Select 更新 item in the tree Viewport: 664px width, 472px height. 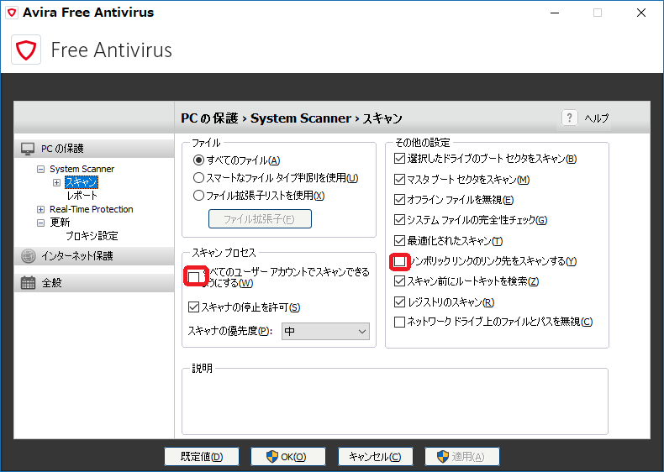pyautogui.click(x=60, y=223)
